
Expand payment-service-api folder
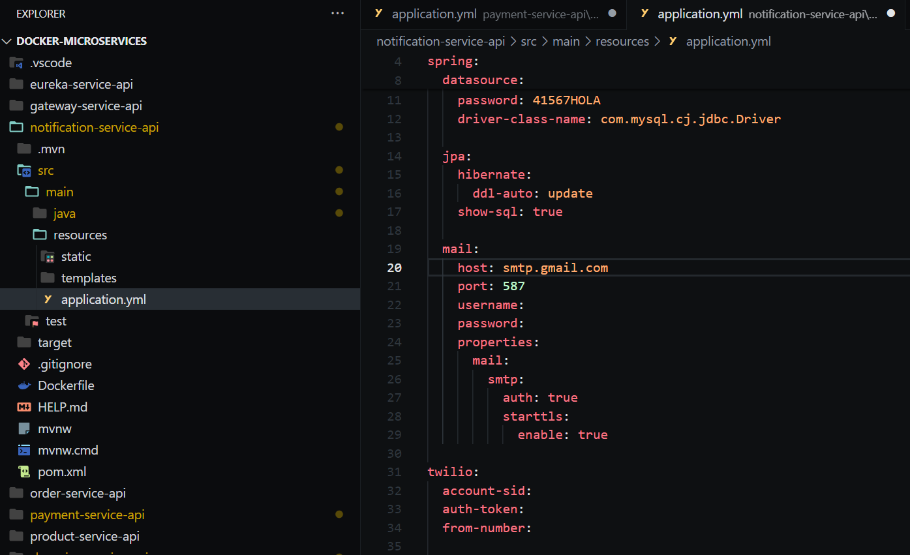point(87,515)
